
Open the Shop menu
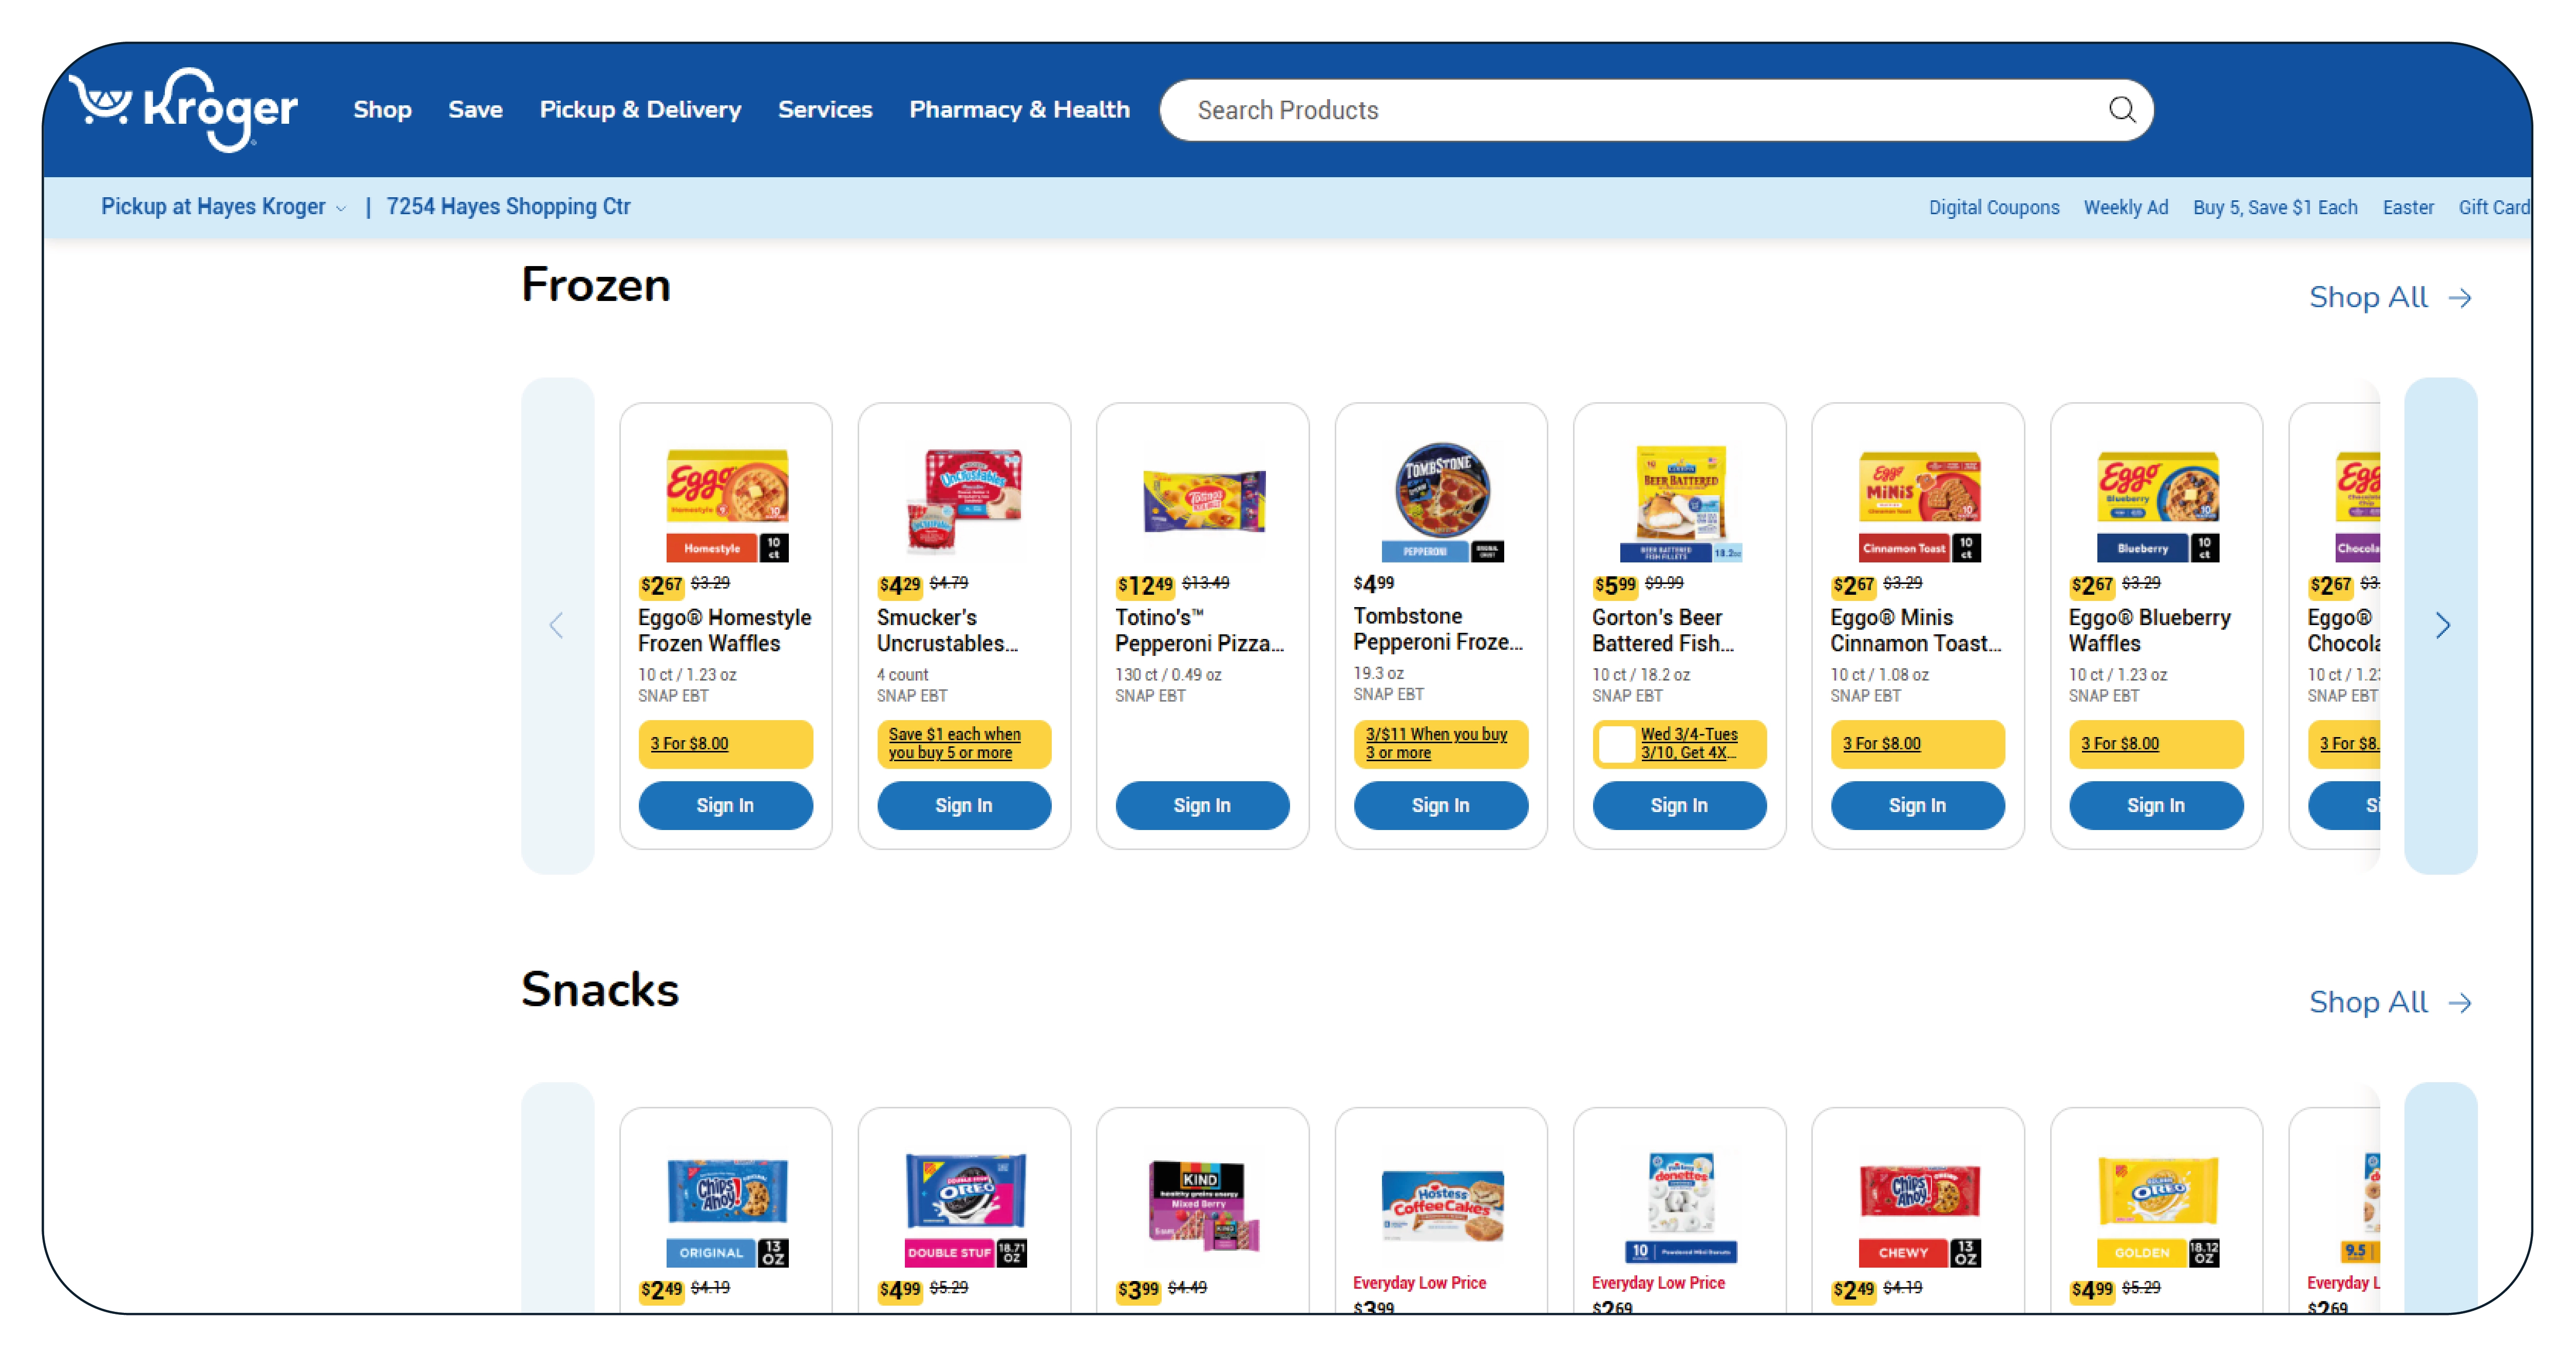coord(382,110)
